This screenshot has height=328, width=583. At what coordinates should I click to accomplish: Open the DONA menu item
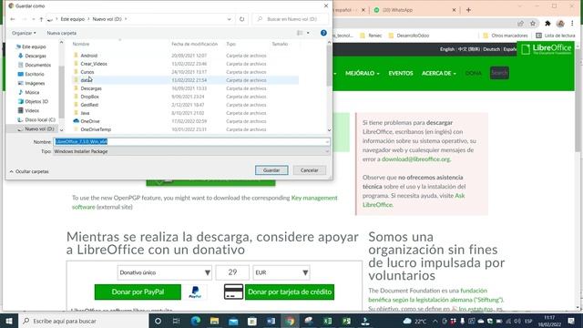pyautogui.click(x=474, y=73)
